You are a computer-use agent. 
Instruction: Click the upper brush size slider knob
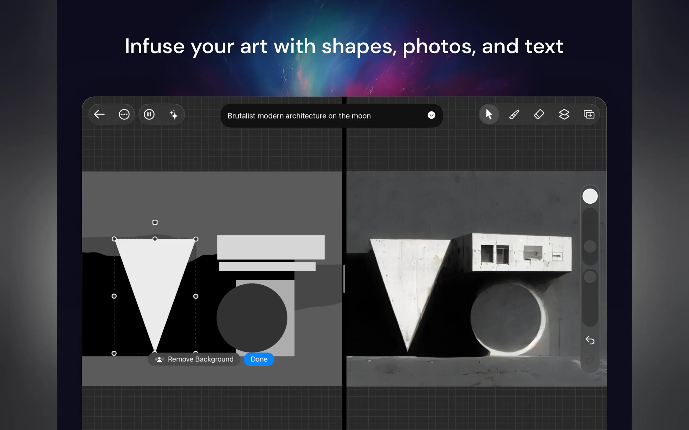pyautogui.click(x=590, y=246)
